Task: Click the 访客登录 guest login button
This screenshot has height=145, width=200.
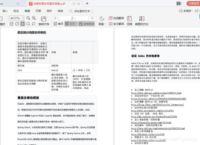Action: tap(193, 3)
